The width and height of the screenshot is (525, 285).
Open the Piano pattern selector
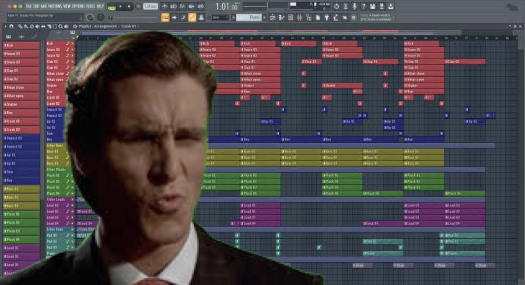pyautogui.click(x=249, y=17)
